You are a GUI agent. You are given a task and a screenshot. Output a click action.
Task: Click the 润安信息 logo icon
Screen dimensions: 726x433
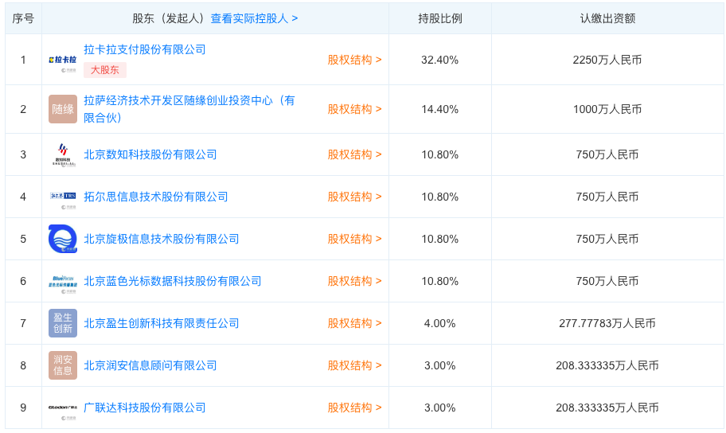pos(63,365)
